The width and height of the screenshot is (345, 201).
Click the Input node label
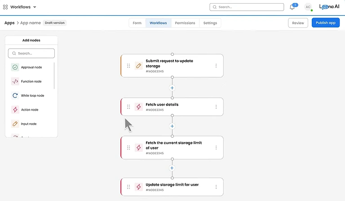point(29,124)
